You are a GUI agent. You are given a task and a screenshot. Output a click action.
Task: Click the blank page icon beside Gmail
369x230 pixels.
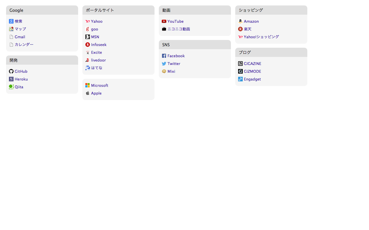[x=11, y=37]
